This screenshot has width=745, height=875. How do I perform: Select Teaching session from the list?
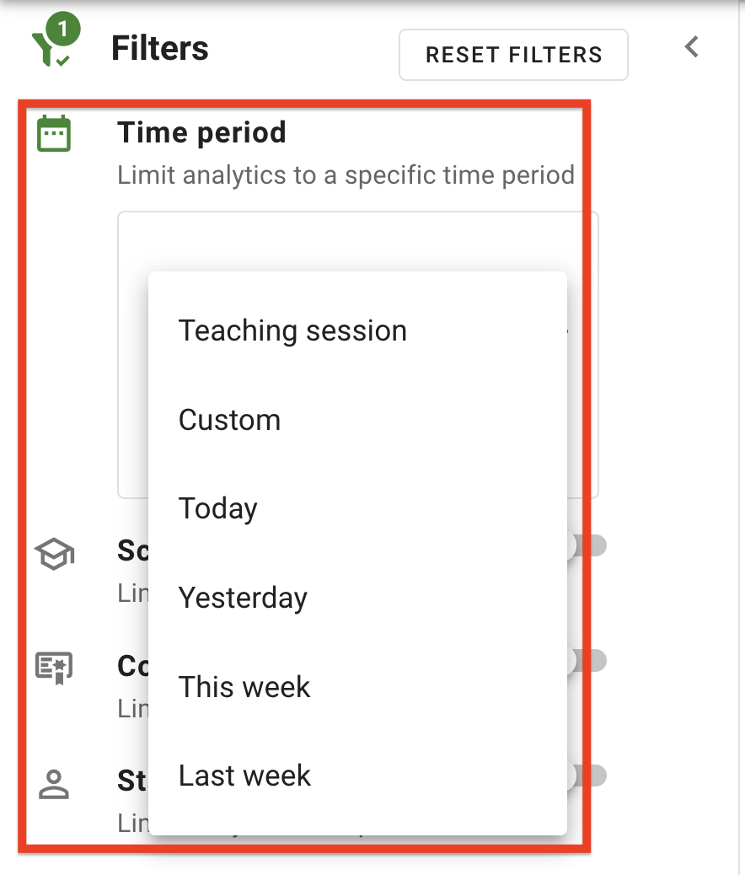click(292, 330)
